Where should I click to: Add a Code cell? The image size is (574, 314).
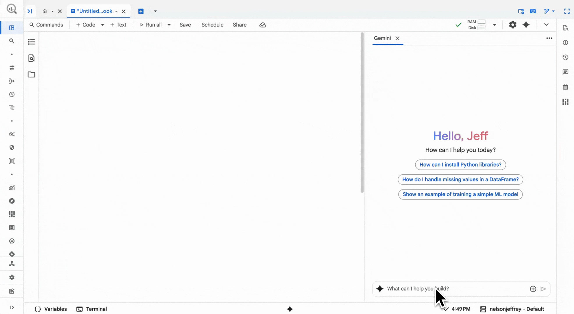click(86, 25)
